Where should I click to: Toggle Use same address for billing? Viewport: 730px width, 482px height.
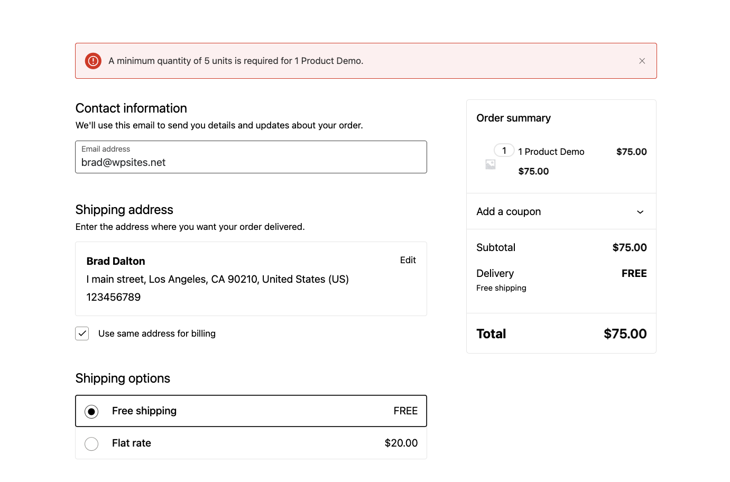tap(82, 333)
